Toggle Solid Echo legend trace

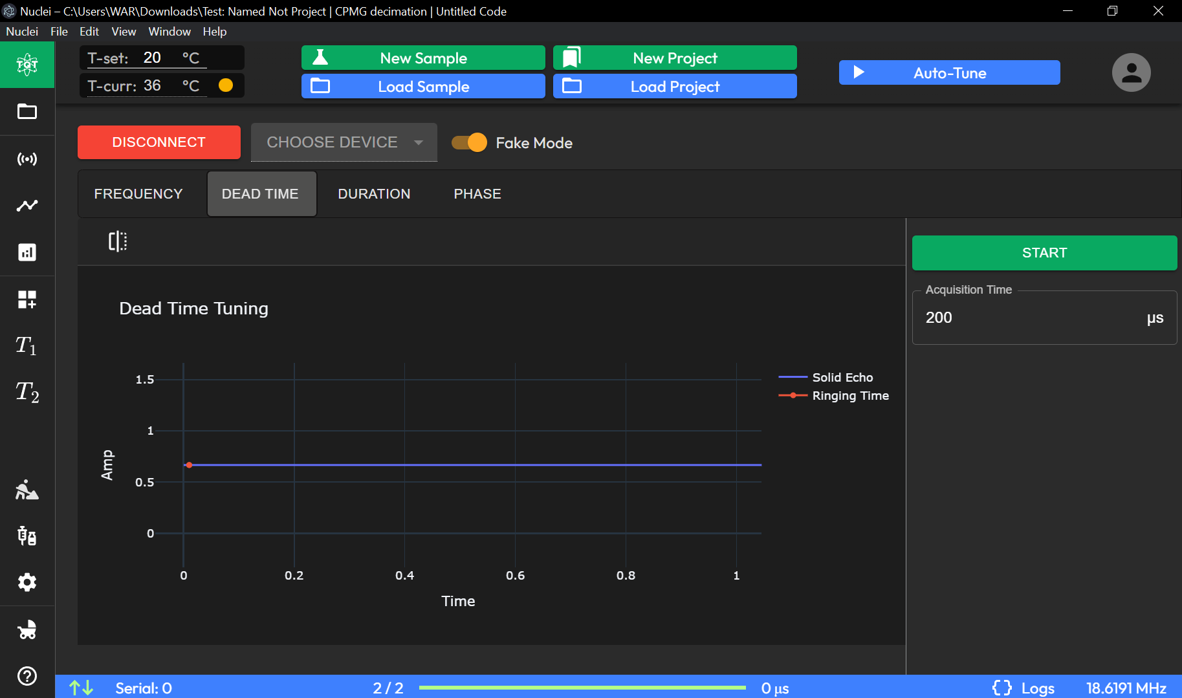pos(826,377)
